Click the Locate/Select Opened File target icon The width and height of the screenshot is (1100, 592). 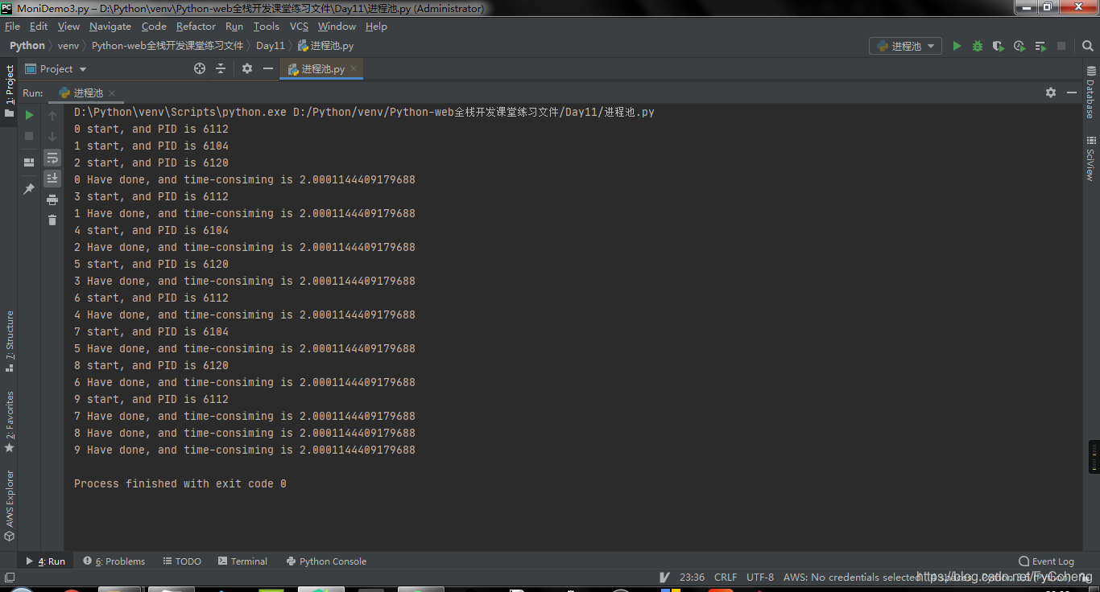pyautogui.click(x=200, y=69)
